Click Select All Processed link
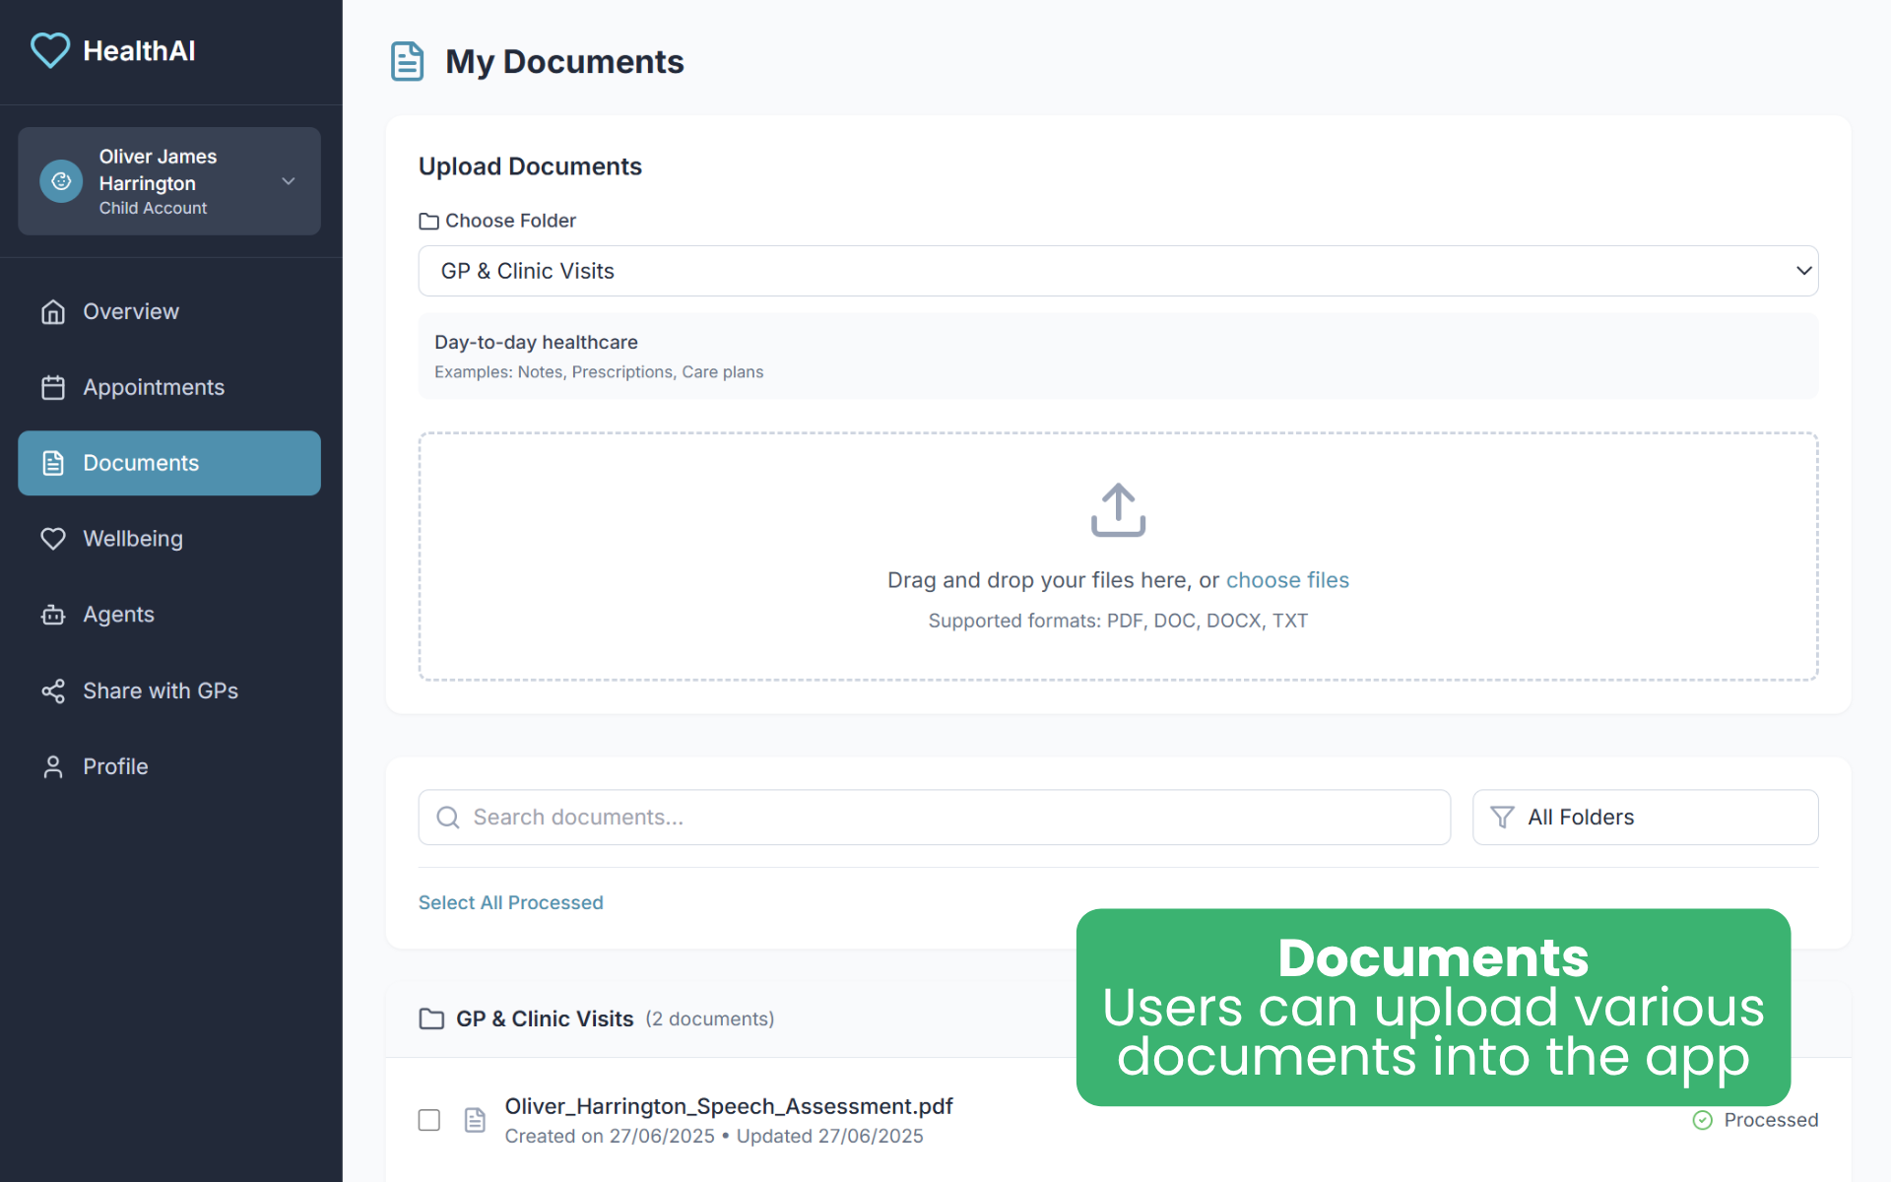 coord(510,902)
